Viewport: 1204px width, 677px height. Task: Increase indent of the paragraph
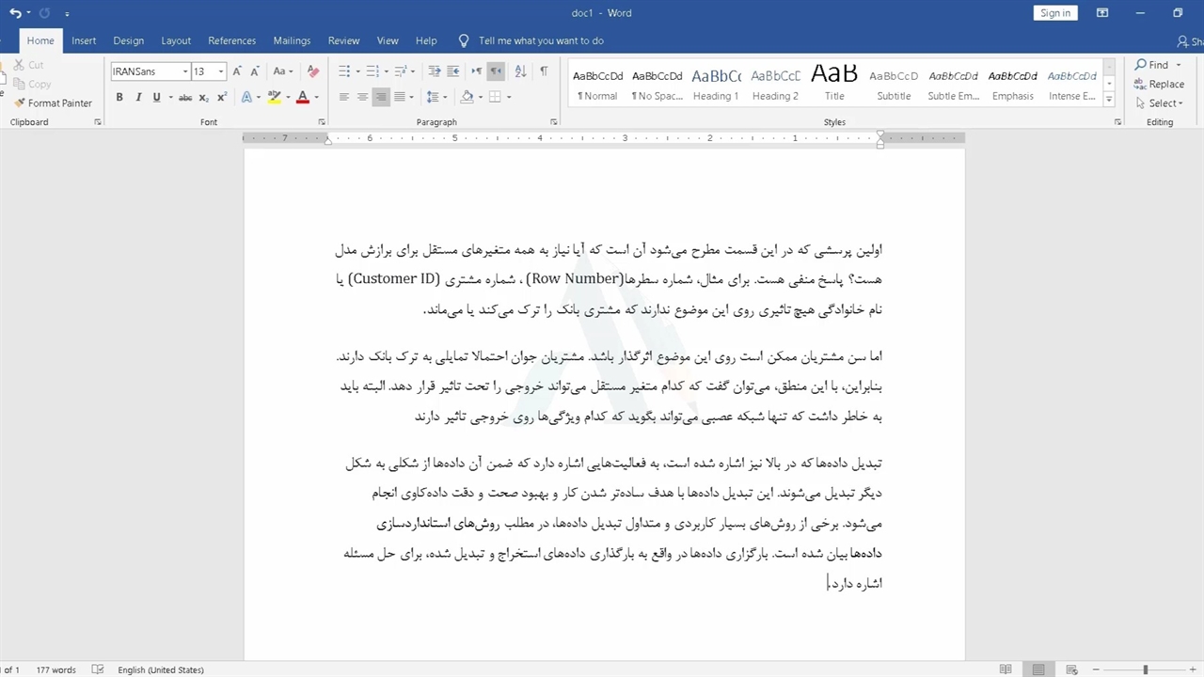453,71
